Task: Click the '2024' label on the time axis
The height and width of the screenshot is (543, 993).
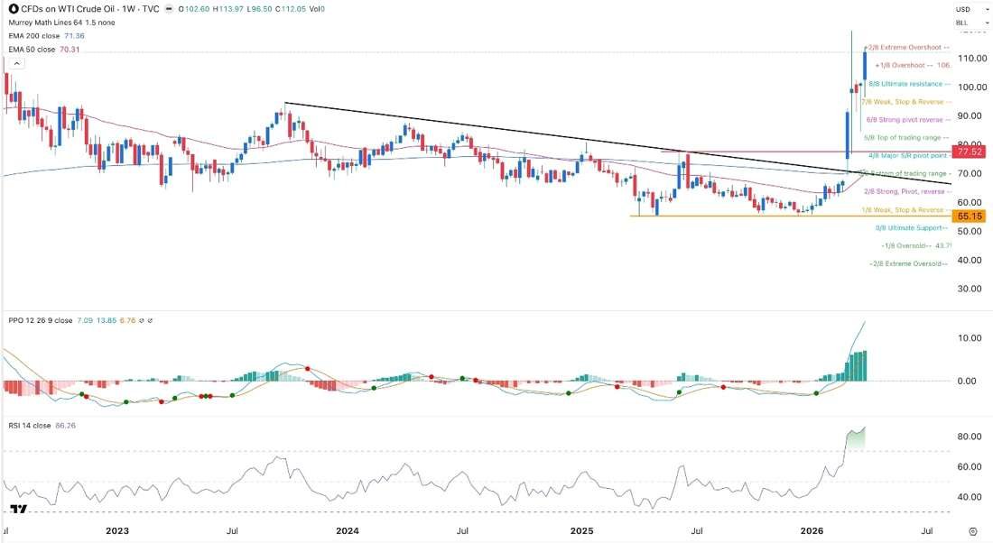Action: (347, 530)
